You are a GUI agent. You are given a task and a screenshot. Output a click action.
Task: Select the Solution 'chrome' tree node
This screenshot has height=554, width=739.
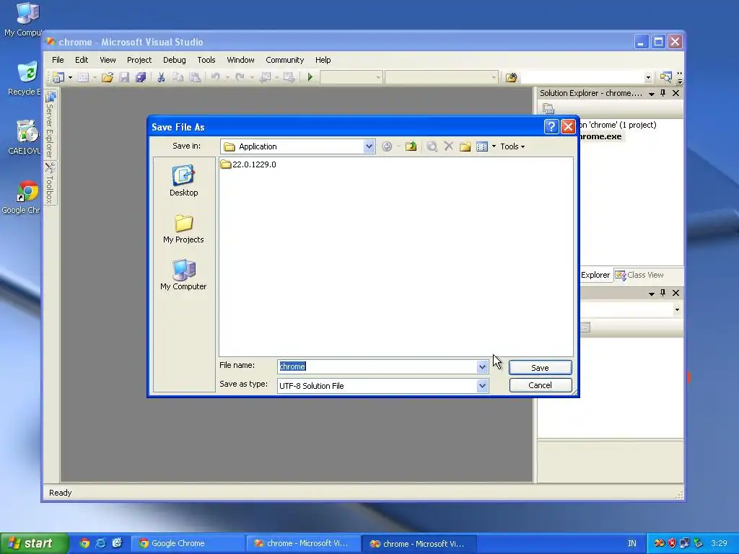point(618,125)
